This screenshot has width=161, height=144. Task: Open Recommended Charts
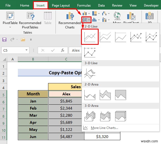(70, 20)
